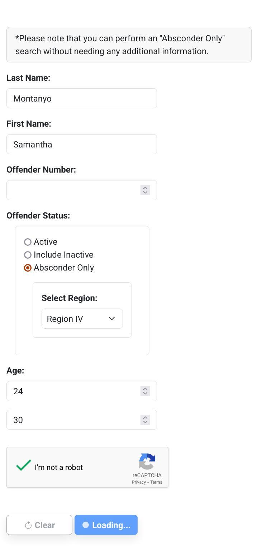Choose Include Inactive status
This screenshot has width=258, height=550.
click(x=28, y=254)
